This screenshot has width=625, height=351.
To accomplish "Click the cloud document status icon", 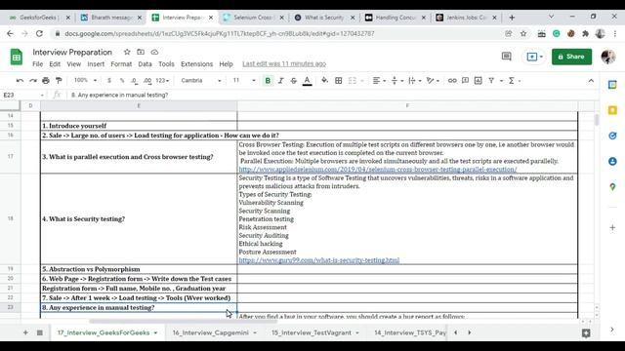I will pos(154,52).
